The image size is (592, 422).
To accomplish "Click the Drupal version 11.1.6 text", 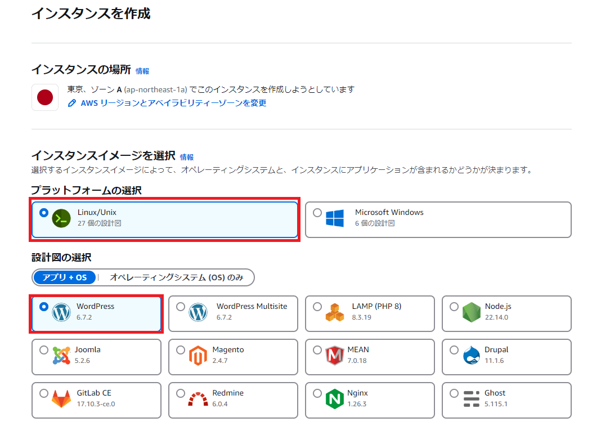I will [x=494, y=361].
